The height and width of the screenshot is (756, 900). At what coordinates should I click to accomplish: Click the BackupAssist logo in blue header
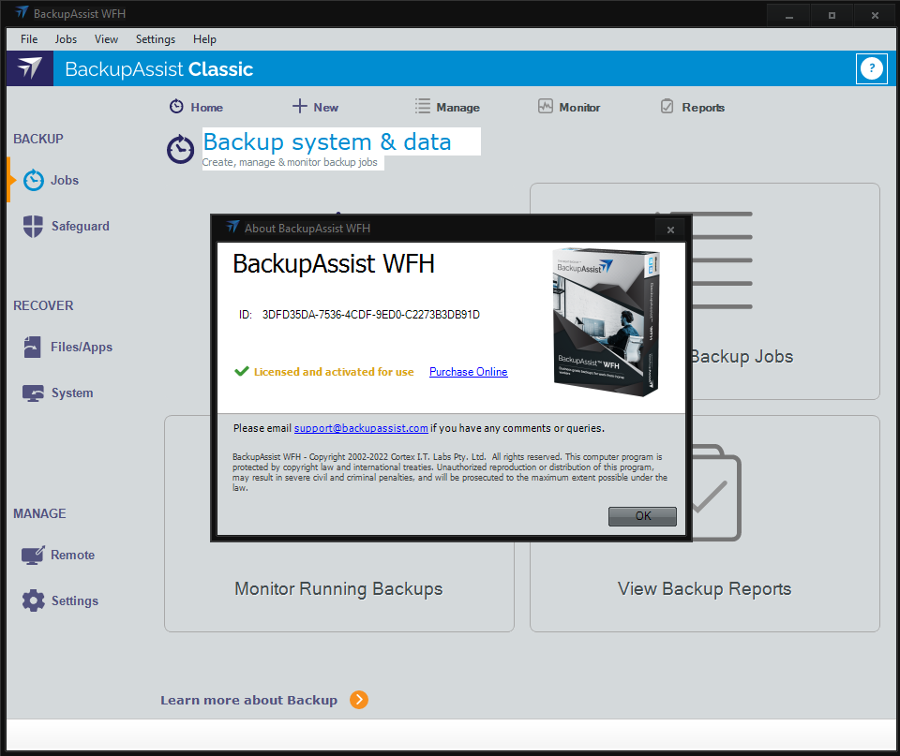tap(30, 68)
